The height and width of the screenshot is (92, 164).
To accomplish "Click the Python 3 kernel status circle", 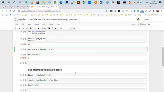I will 149,24.
